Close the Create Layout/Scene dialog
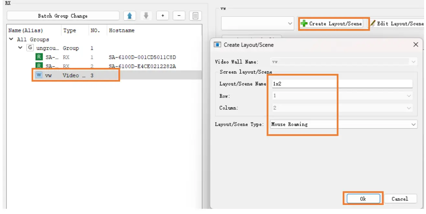The width and height of the screenshot is (426, 214). [416, 45]
